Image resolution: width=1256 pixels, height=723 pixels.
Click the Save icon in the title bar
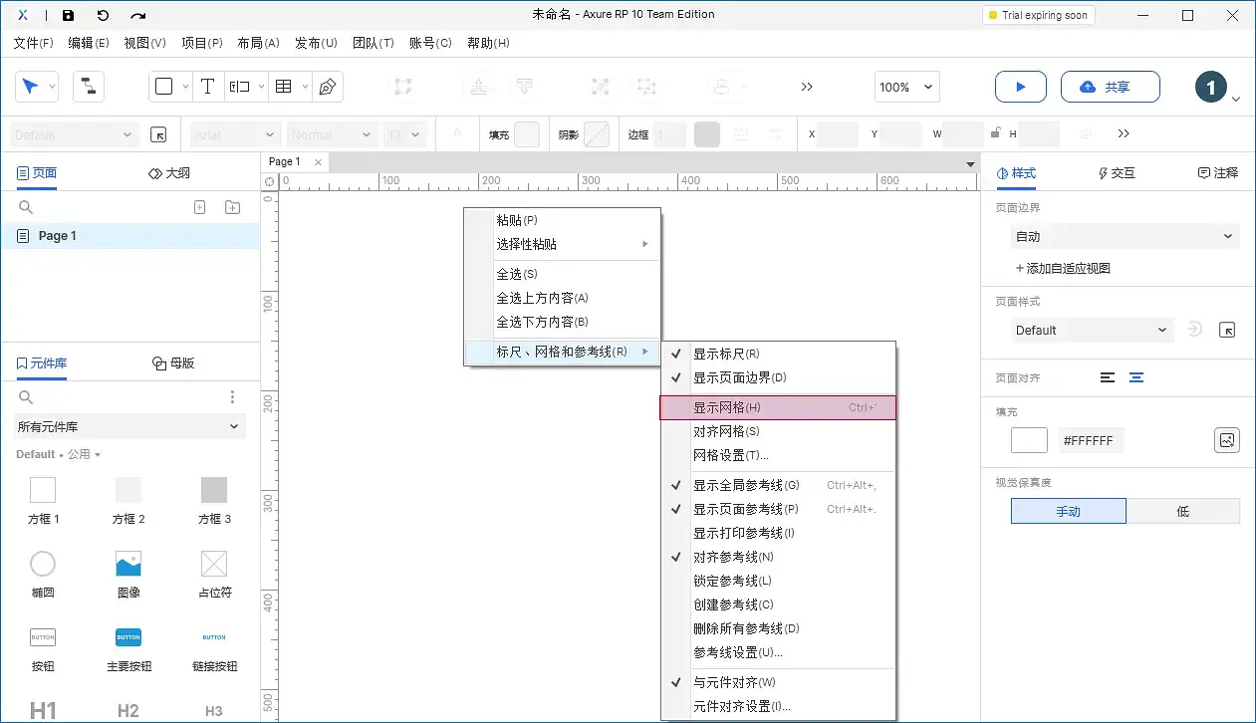coord(68,14)
